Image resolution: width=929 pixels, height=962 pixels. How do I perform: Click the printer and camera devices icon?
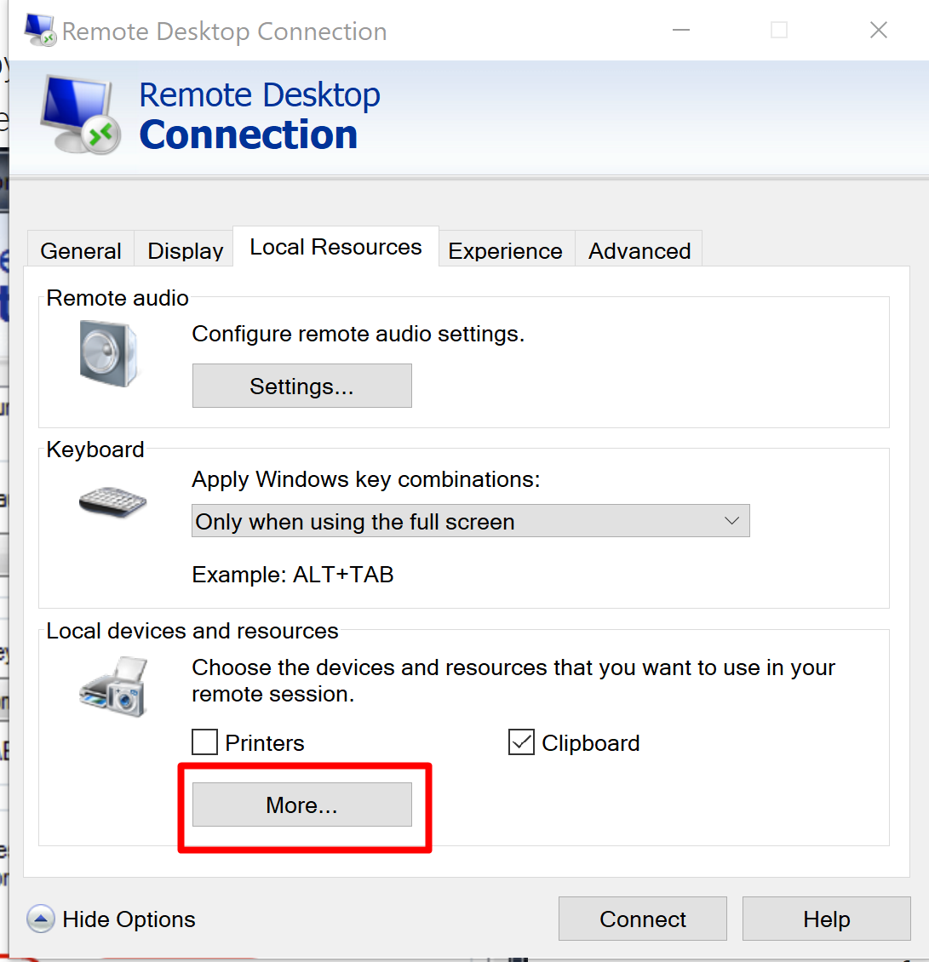114,686
